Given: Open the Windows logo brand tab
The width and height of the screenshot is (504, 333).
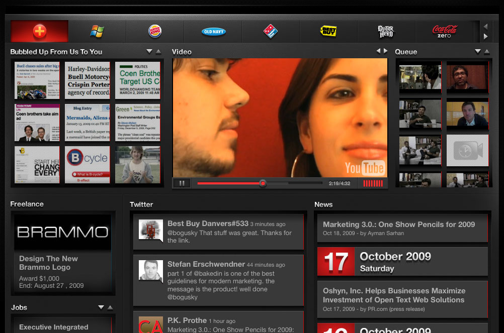Looking at the screenshot, I should 97,32.
